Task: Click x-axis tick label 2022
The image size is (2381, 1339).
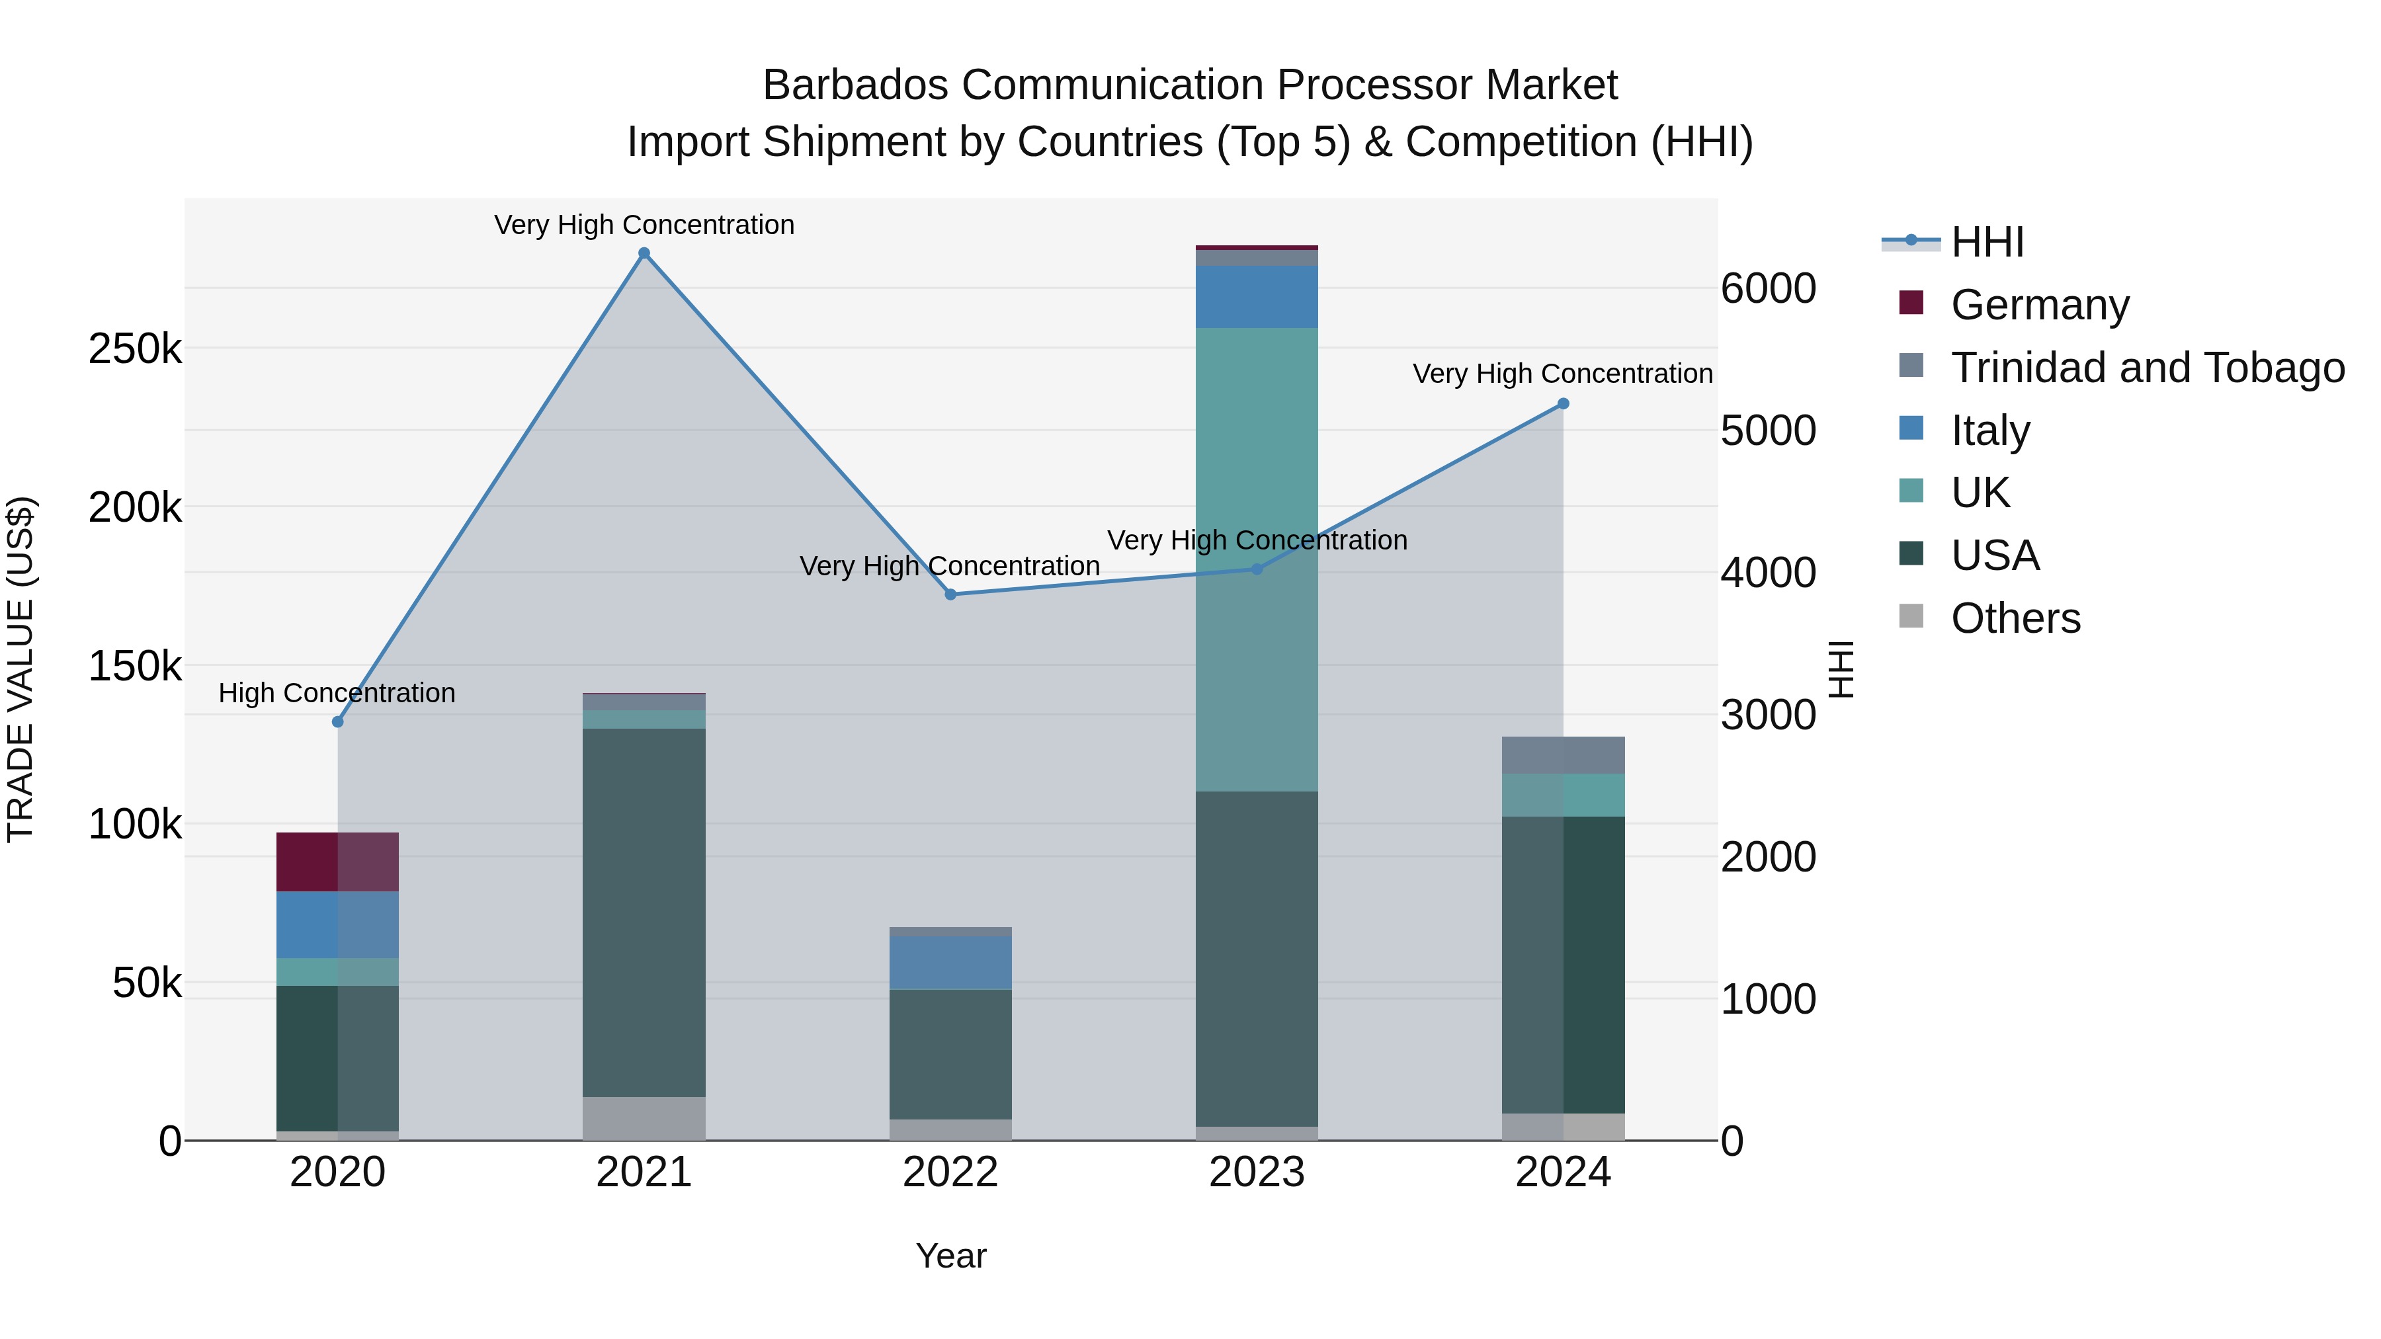Action: (x=950, y=1172)
